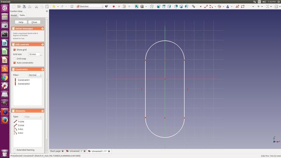
Task: Click the Open document folder icon
Action: click(x=19, y=6)
